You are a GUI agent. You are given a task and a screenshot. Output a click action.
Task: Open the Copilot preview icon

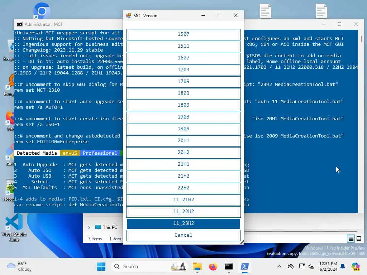[x=356, y=266]
